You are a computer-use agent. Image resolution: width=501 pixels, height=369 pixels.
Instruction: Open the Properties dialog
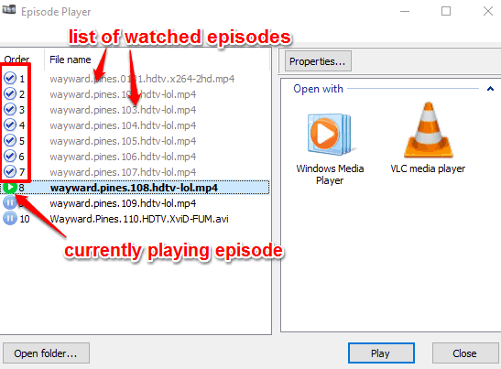318,61
